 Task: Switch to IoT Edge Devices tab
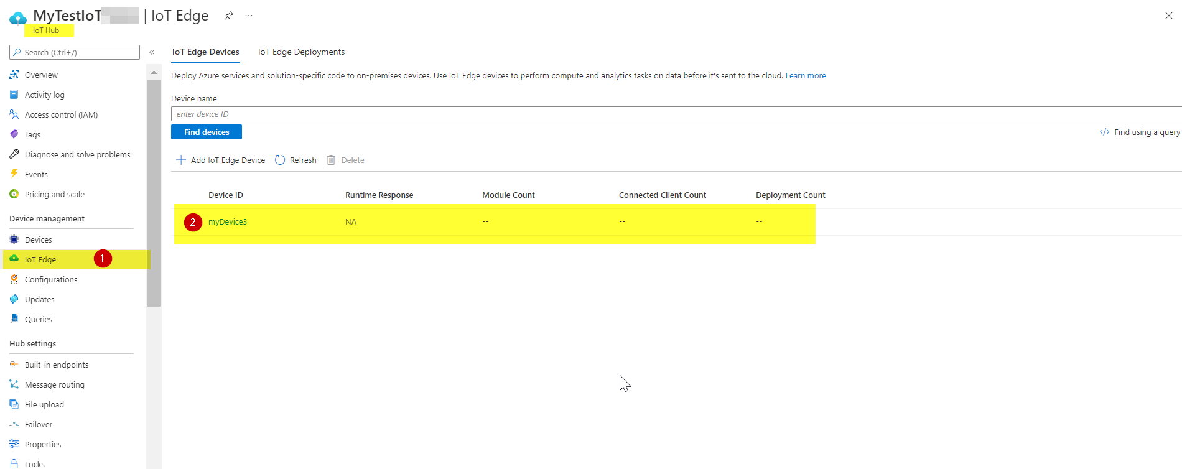[x=206, y=52]
